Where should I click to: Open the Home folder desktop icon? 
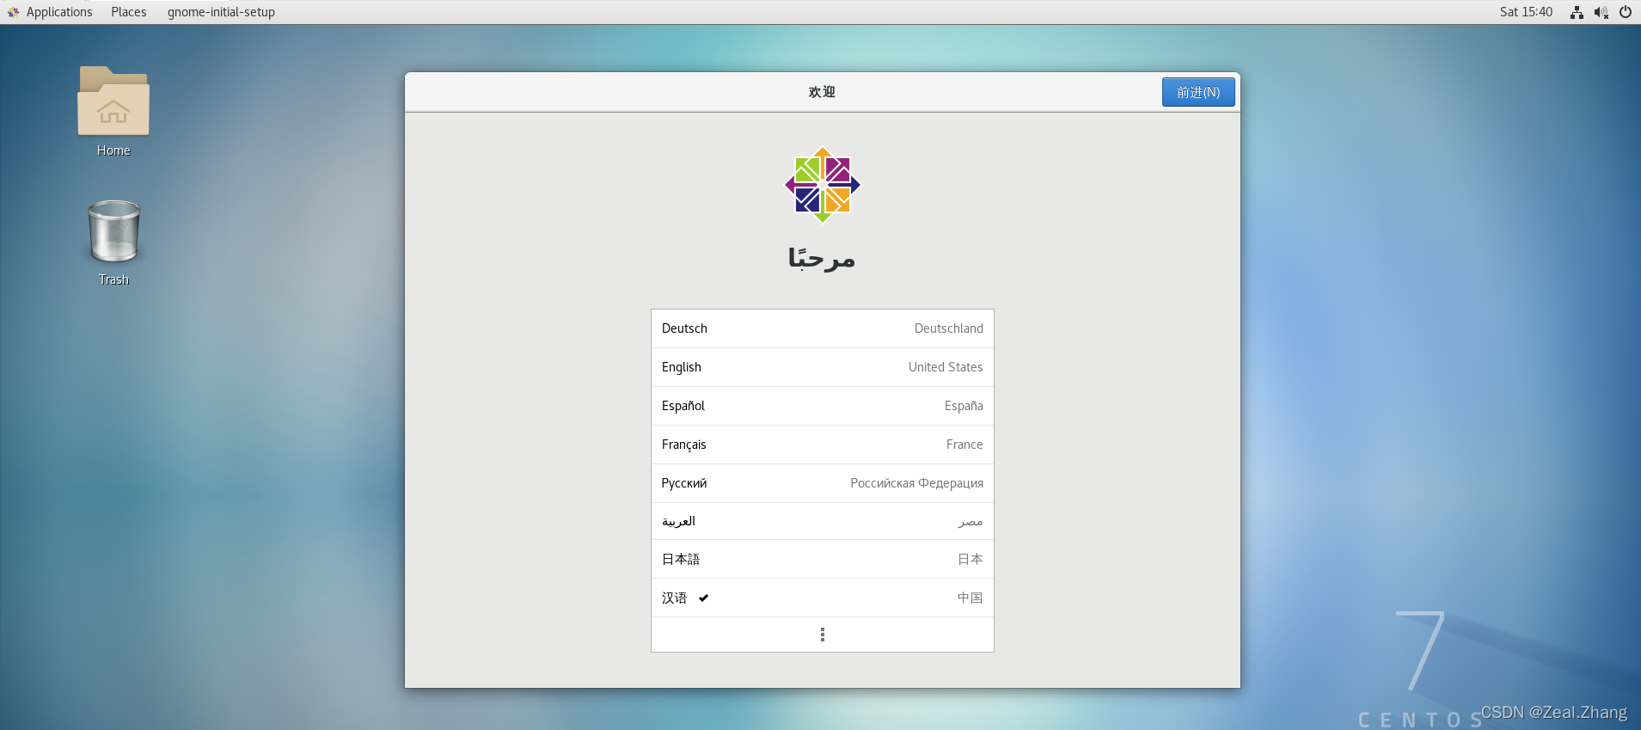point(113,103)
